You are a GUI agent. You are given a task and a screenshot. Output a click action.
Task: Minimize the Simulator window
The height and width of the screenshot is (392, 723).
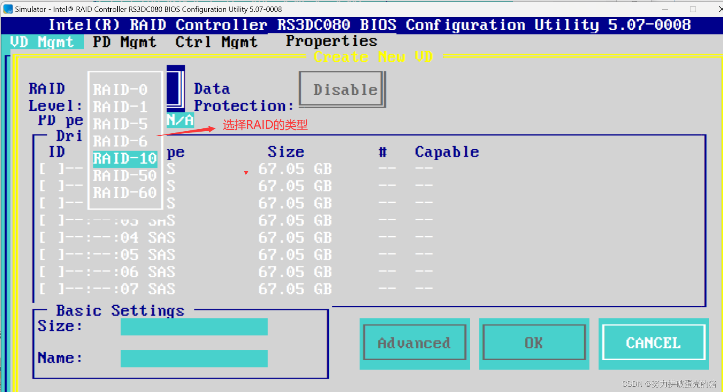click(x=665, y=9)
